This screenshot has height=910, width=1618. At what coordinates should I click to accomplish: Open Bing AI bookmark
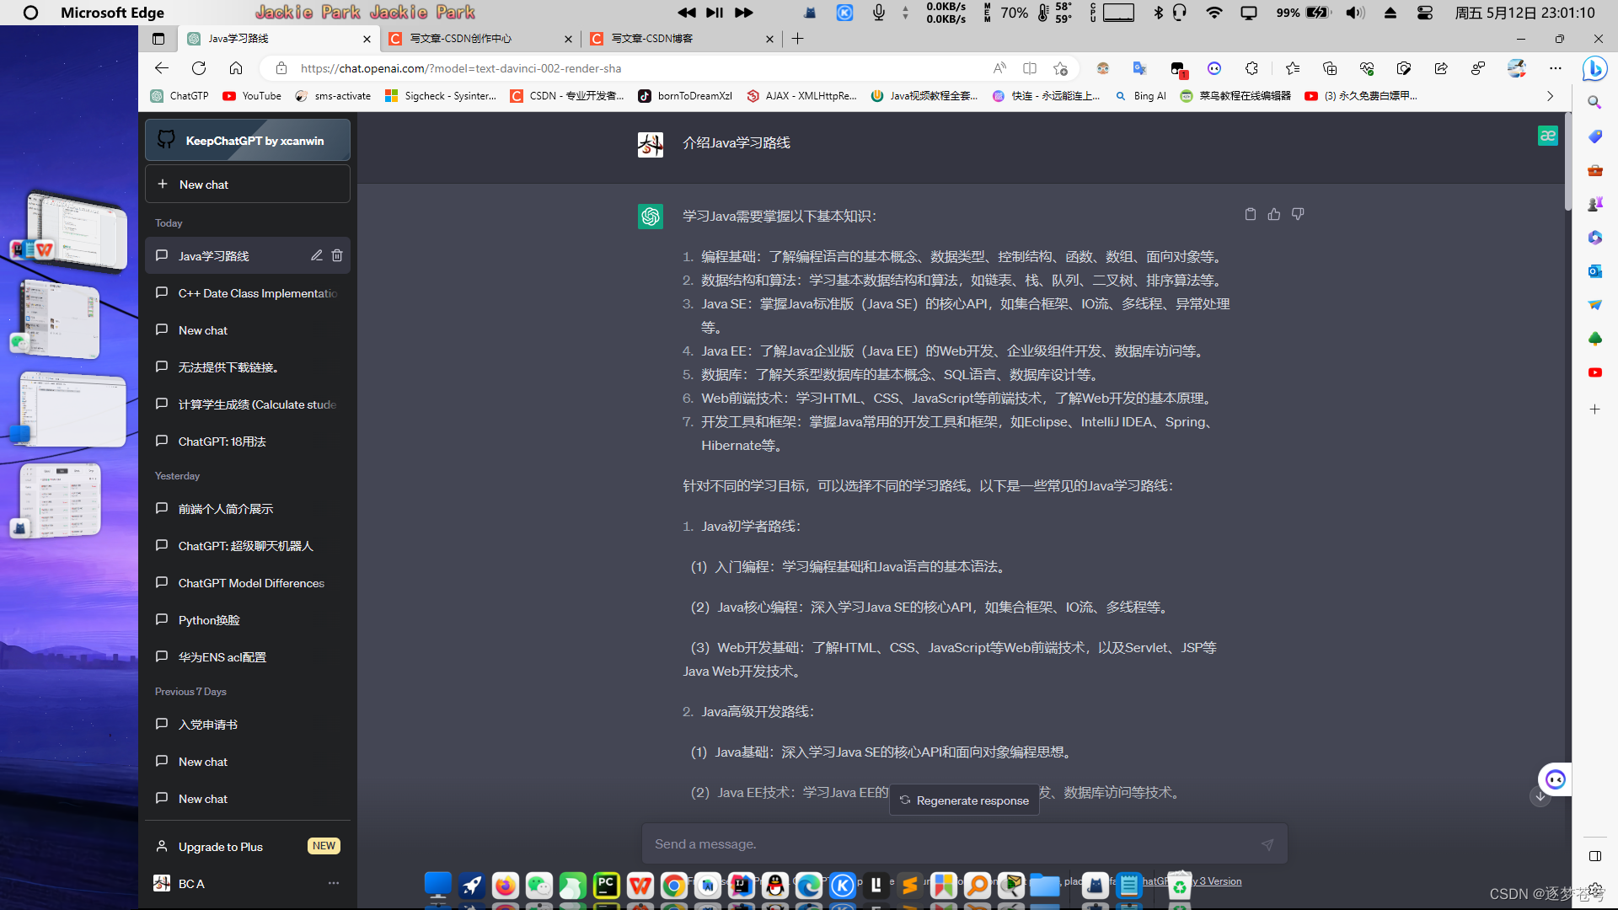pyautogui.click(x=1141, y=96)
